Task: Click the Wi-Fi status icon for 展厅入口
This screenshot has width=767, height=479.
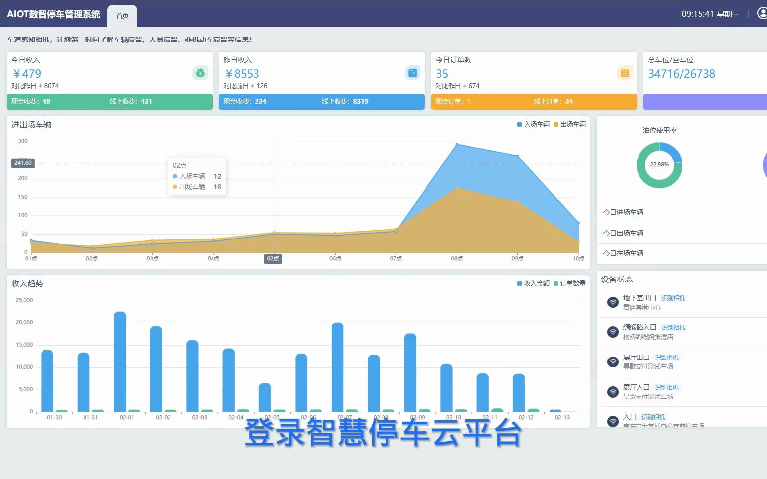Action: 613,391
